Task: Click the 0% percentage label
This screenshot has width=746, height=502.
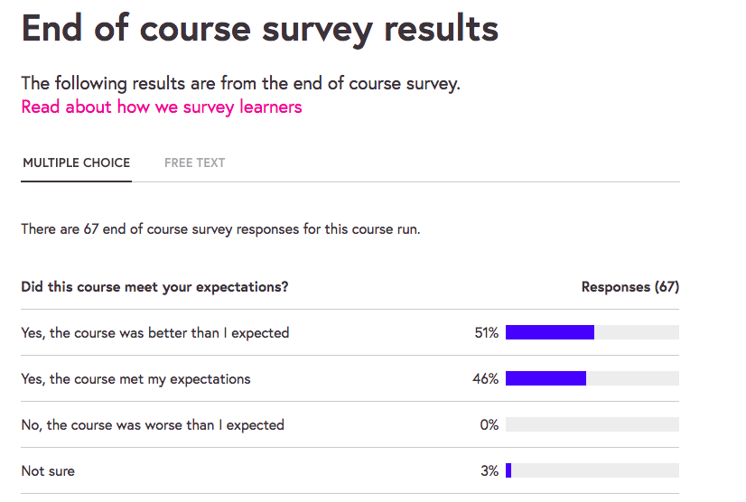Action: 489,425
